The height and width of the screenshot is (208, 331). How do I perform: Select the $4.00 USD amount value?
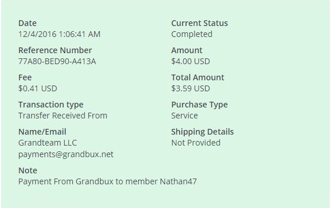tap(191, 61)
